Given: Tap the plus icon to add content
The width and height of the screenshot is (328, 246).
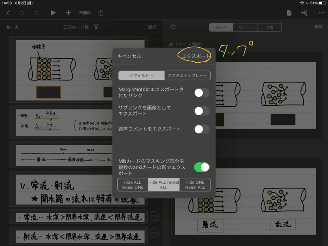Looking at the screenshot, I should coord(68,13).
